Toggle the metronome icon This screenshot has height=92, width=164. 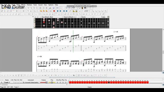[74, 11]
